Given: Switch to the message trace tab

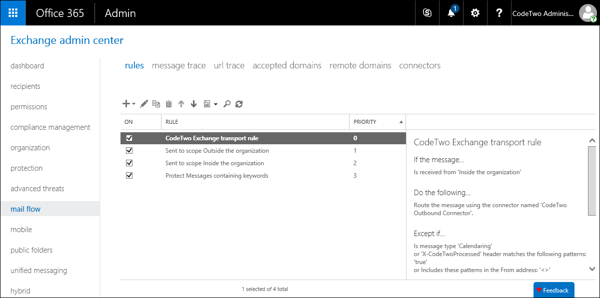Looking at the screenshot, I should (178, 65).
